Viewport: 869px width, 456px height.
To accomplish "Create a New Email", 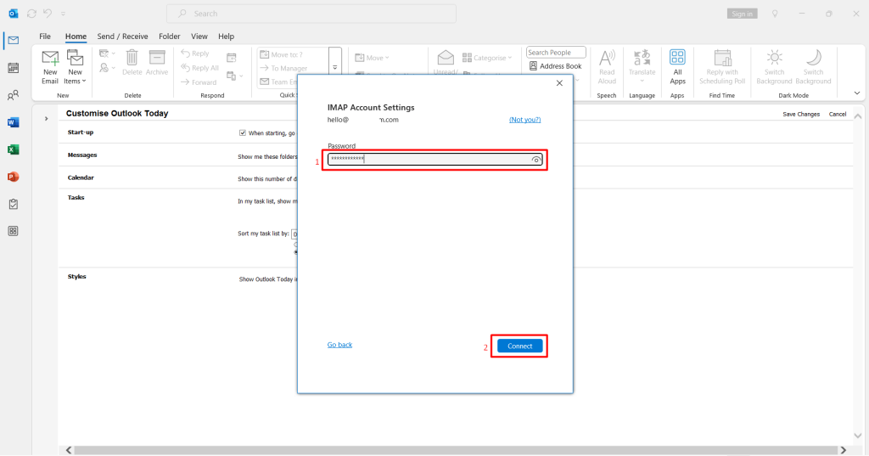I will pos(50,67).
